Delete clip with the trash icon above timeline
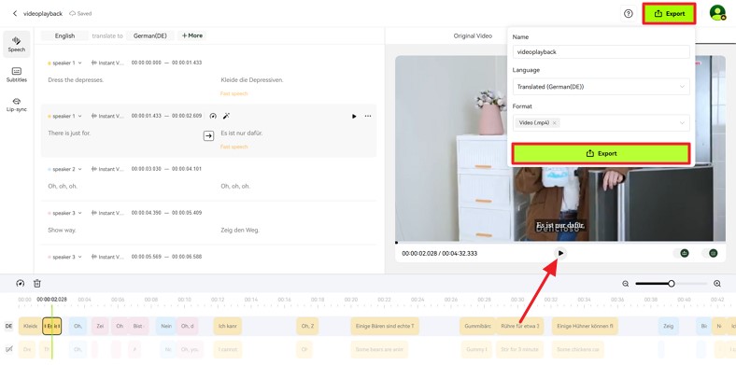Viewport: 736px width, 365px height. (x=37, y=284)
